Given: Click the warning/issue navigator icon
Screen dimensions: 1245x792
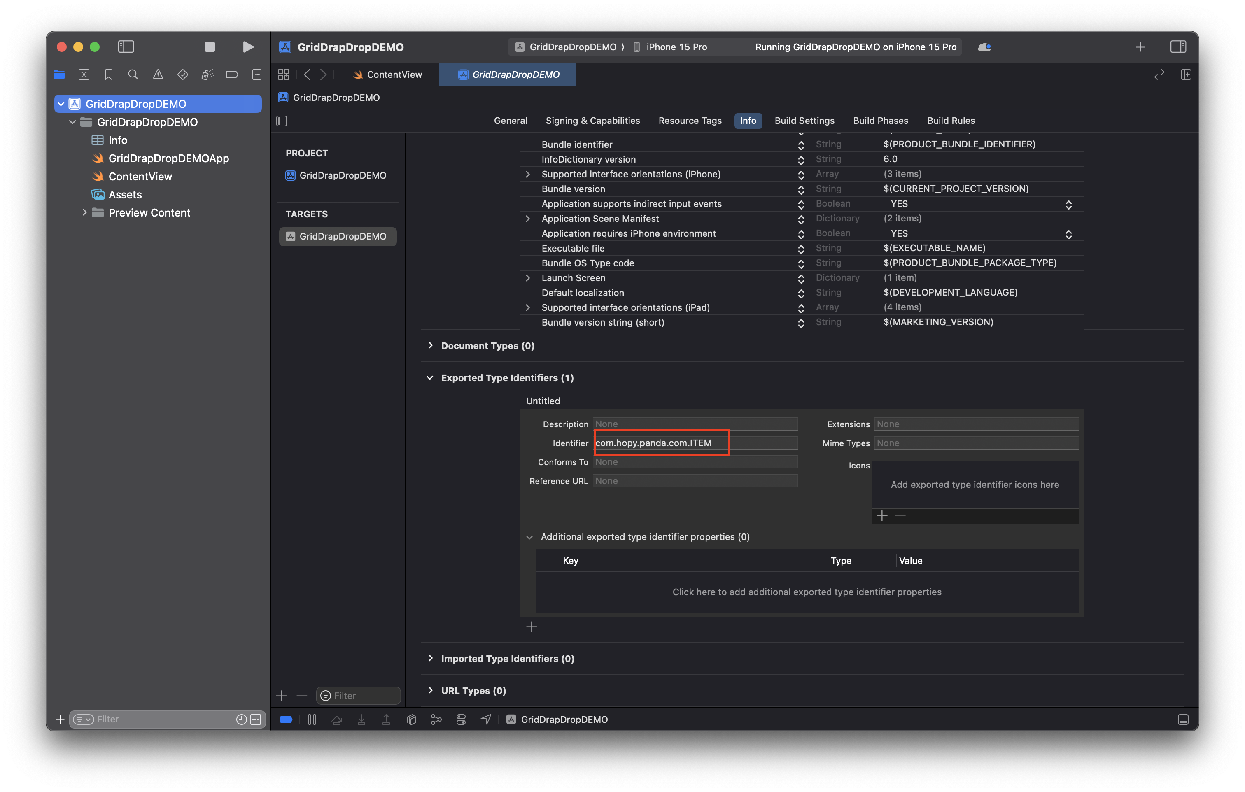Looking at the screenshot, I should tap(159, 75).
